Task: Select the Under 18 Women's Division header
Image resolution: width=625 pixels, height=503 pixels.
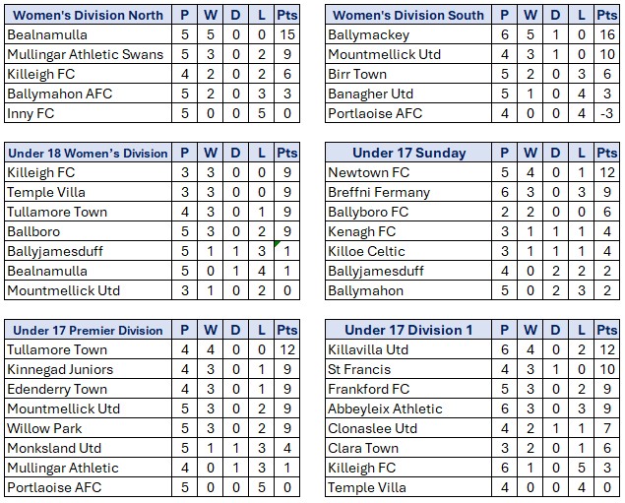Action: [x=88, y=153]
